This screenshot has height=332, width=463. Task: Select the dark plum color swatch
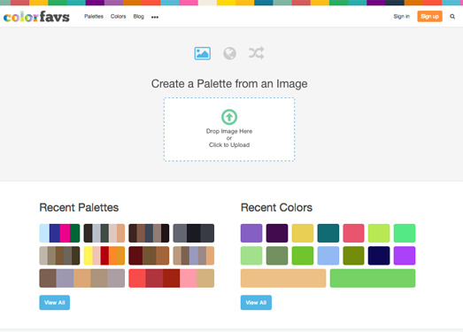277,233
